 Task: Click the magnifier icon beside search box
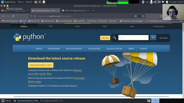coord(114,37)
